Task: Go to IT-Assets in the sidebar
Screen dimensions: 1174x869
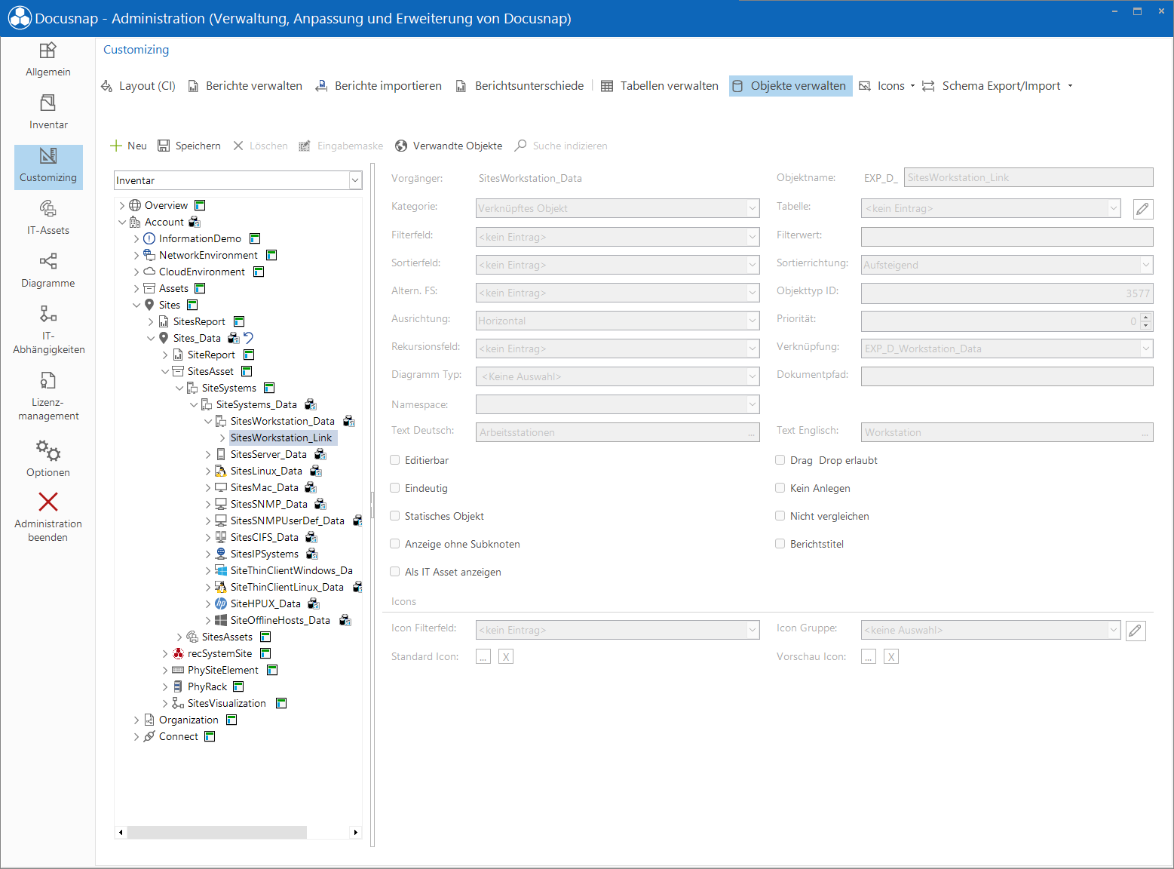Action: [48, 218]
